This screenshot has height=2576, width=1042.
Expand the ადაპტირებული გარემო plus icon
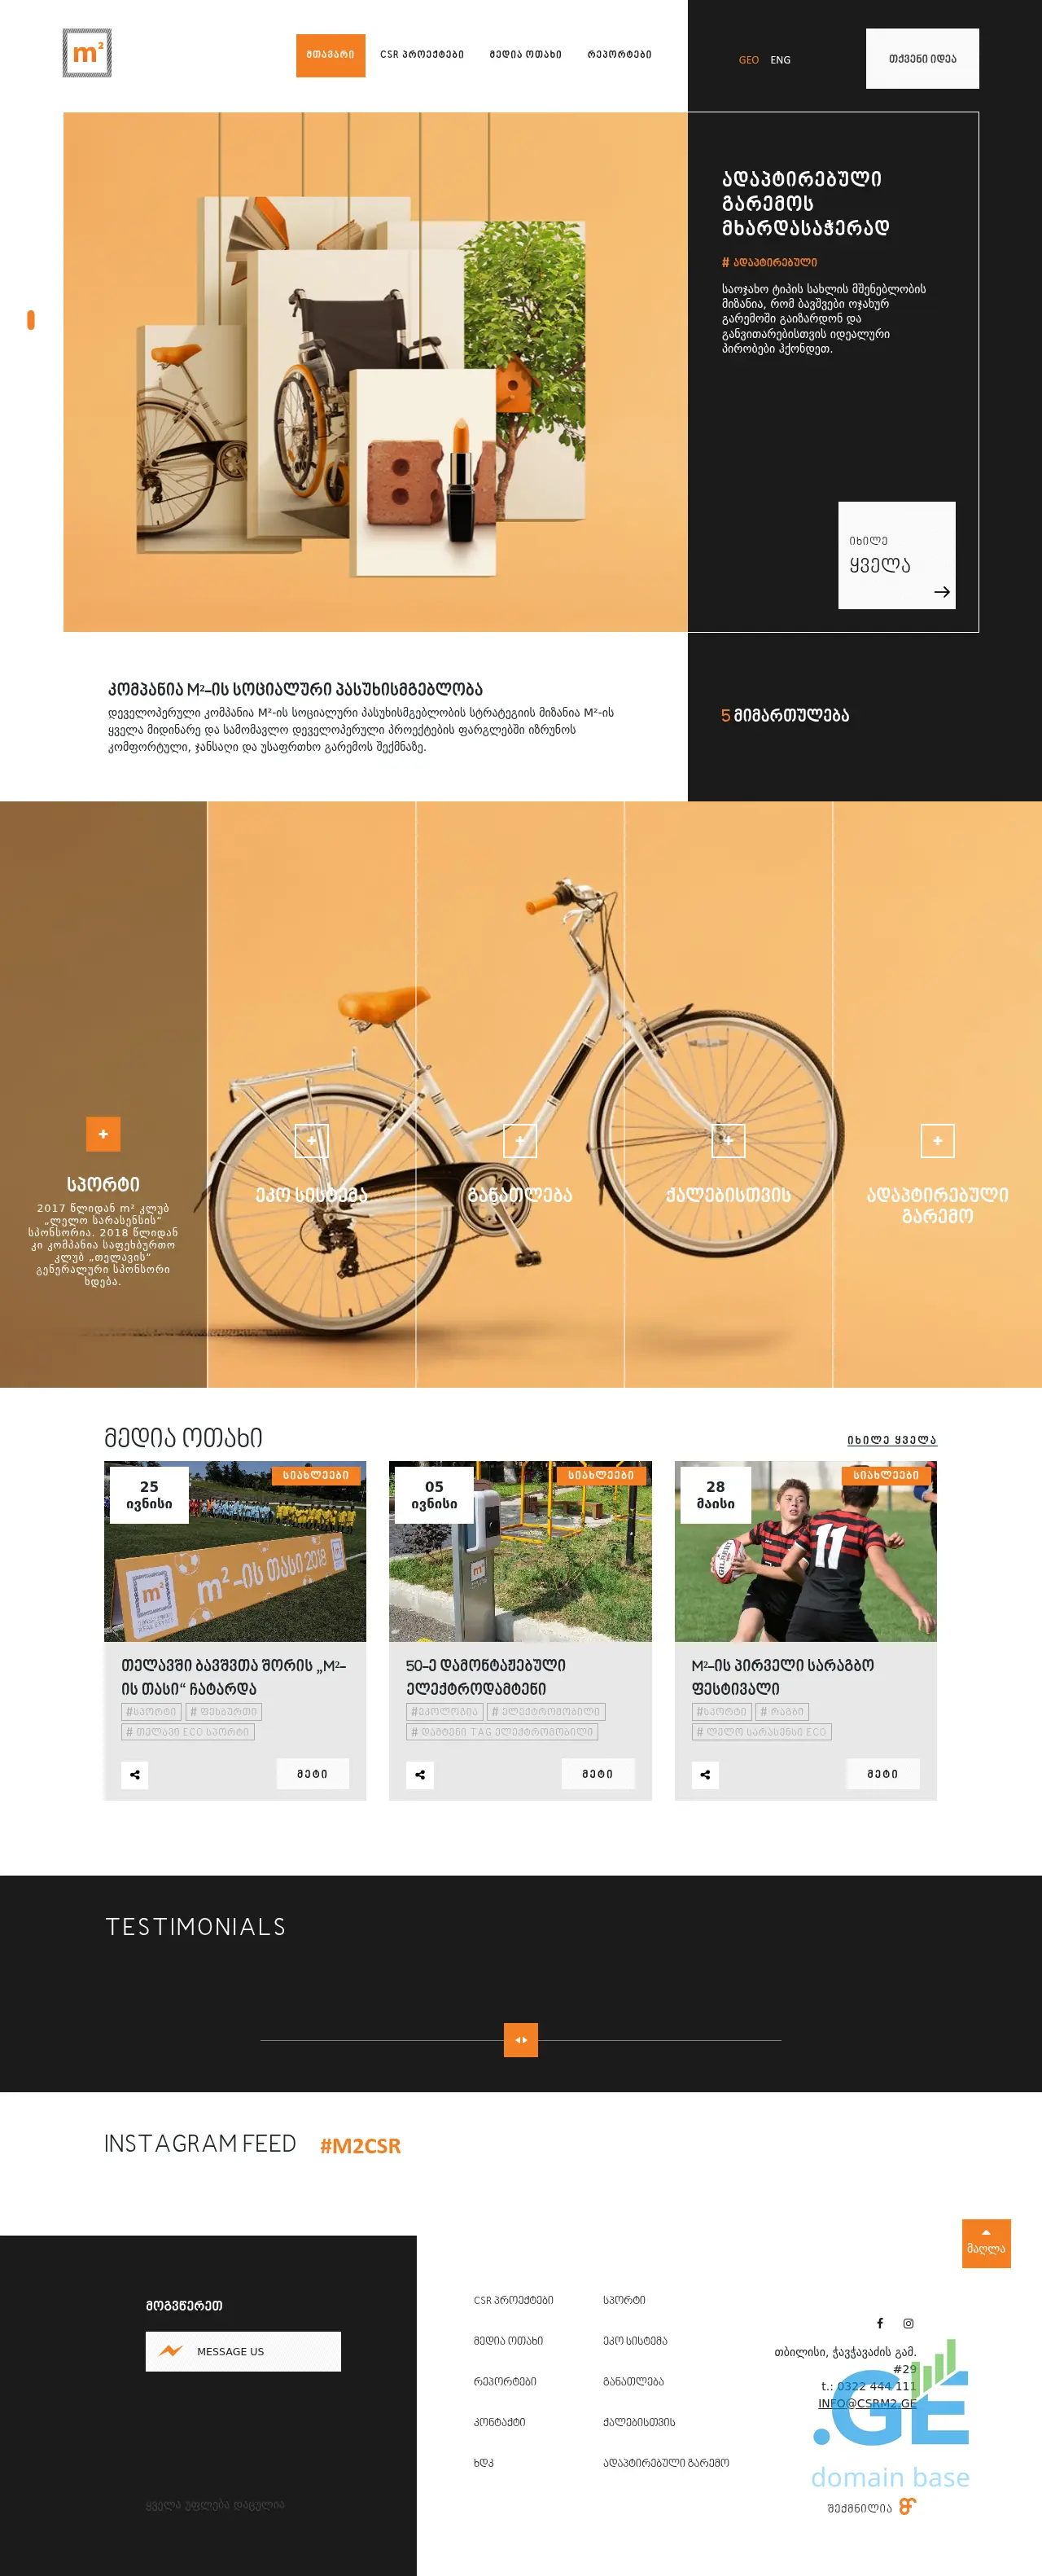tap(937, 1141)
